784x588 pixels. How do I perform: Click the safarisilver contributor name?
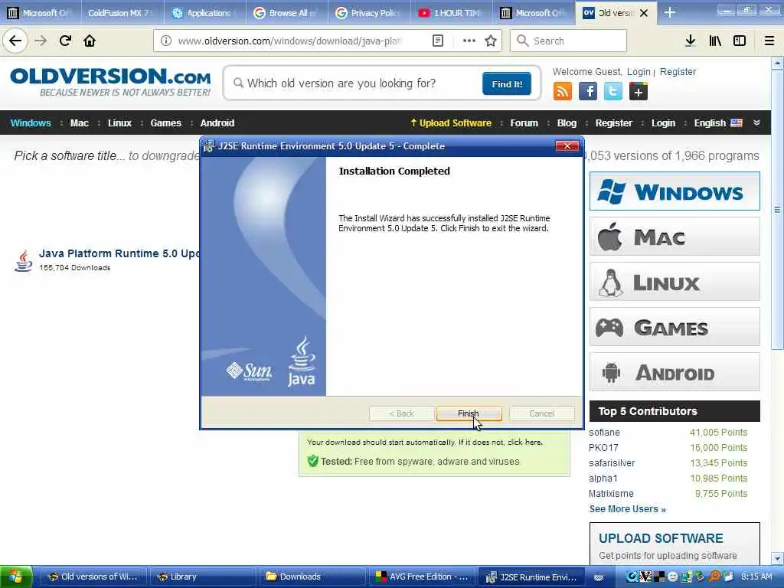(612, 463)
